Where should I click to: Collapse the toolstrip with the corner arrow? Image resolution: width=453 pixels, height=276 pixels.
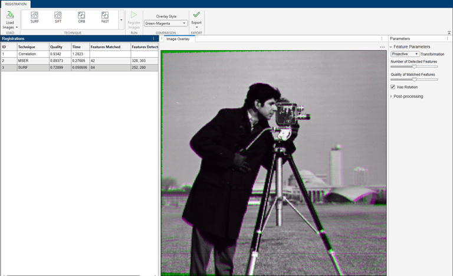click(449, 32)
